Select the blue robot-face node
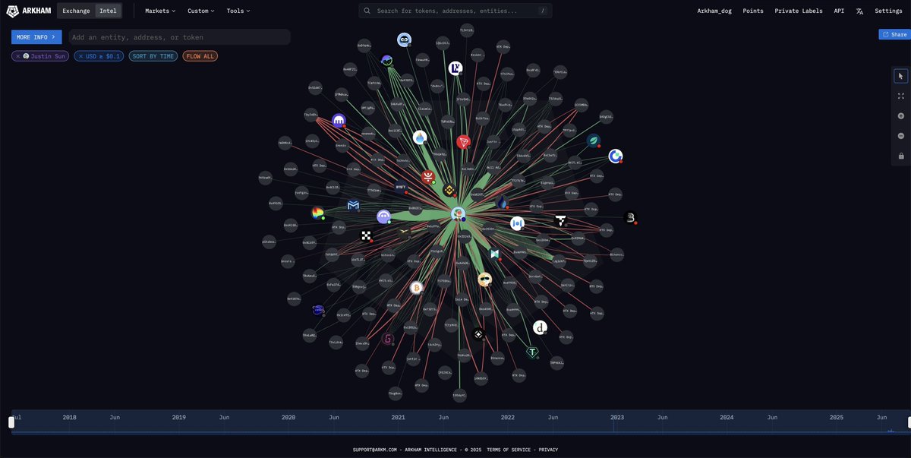 [x=404, y=39]
